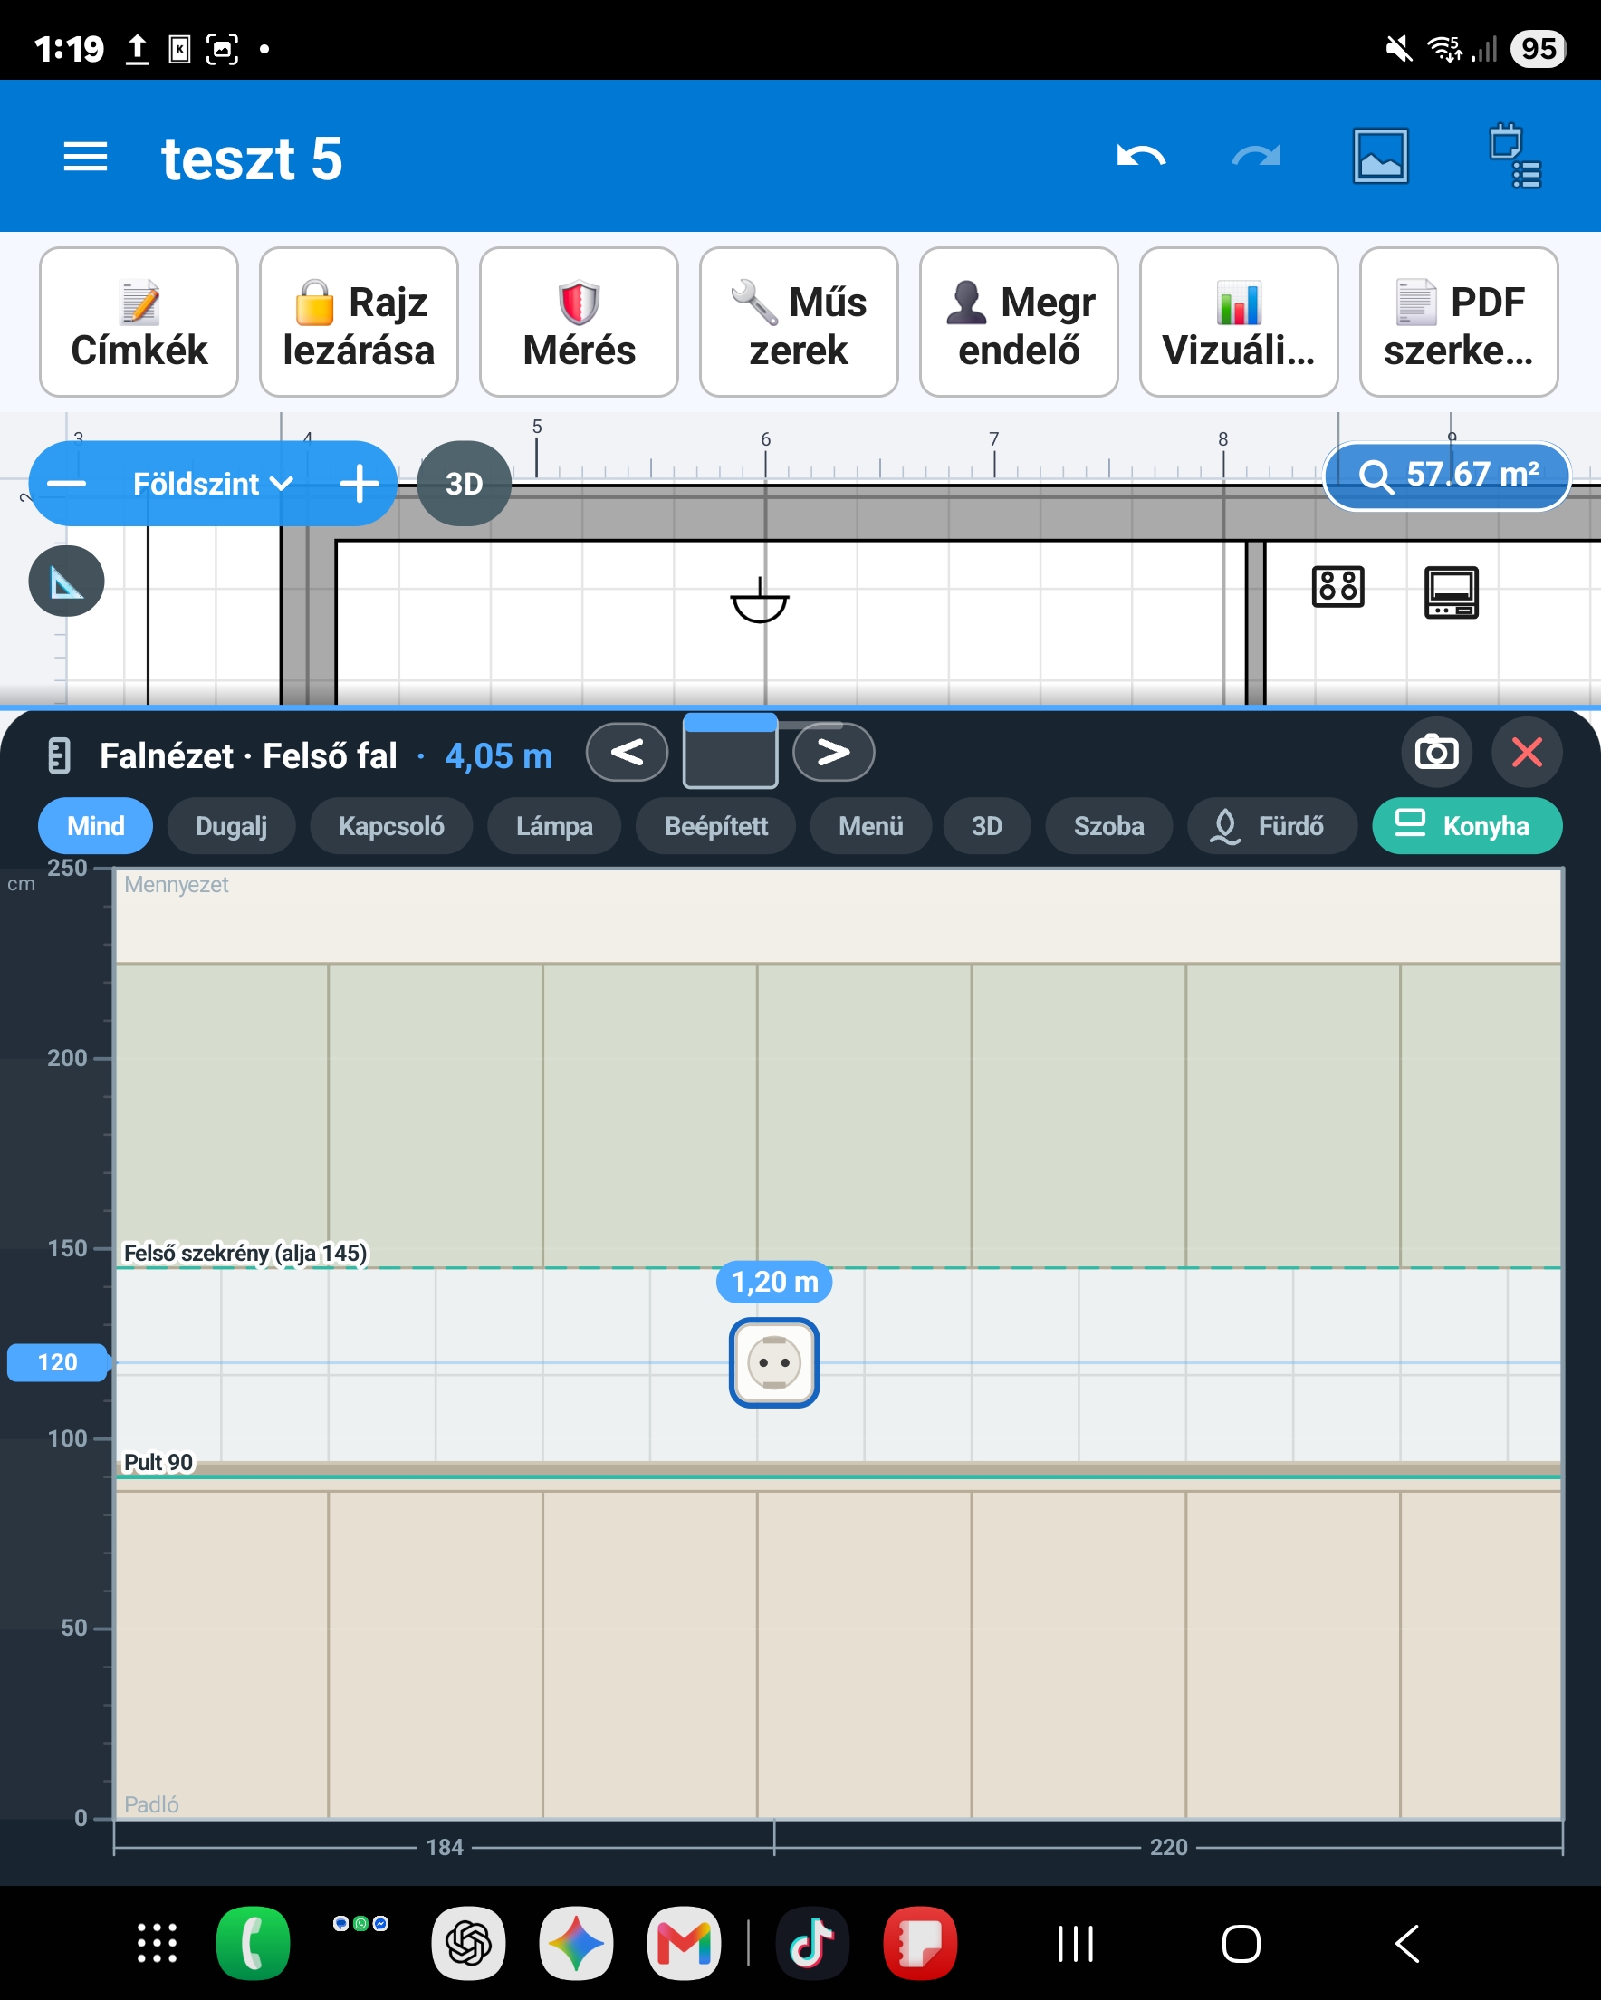Image resolution: width=1601 pixels, height=2000 pixels.
Task: Open Címkék labels tool
Action: coord(139,322)
